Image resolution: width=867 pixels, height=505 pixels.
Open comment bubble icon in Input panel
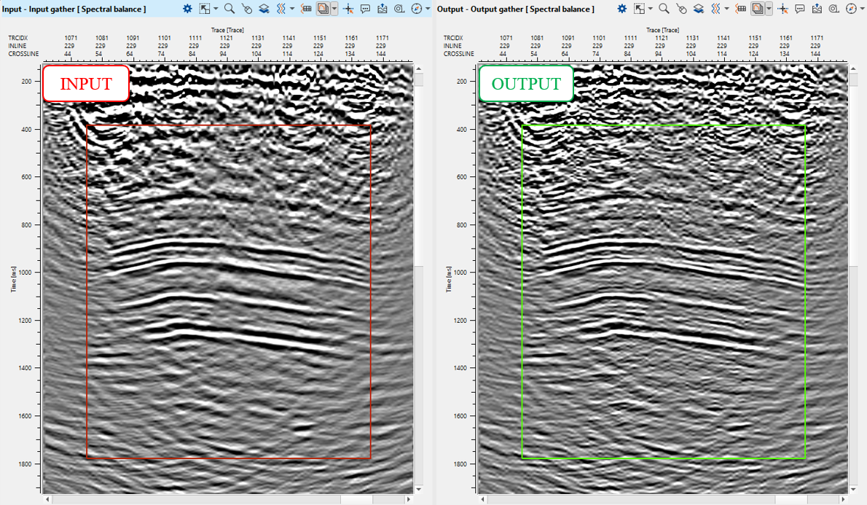click(x=366, y=9)
